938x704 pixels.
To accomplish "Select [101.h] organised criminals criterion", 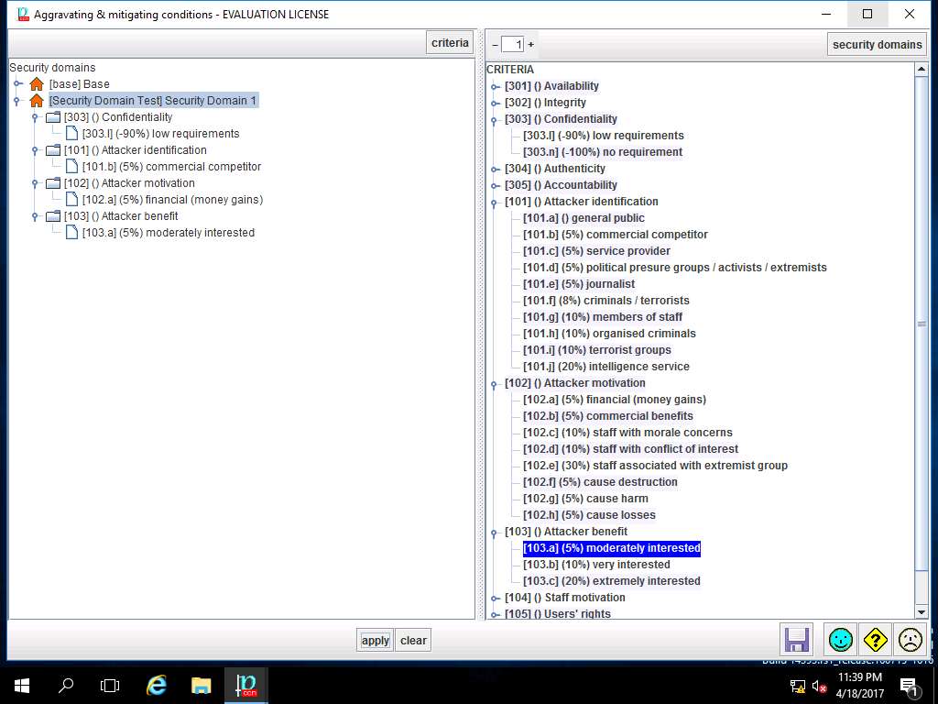I will tap(609, 334).
